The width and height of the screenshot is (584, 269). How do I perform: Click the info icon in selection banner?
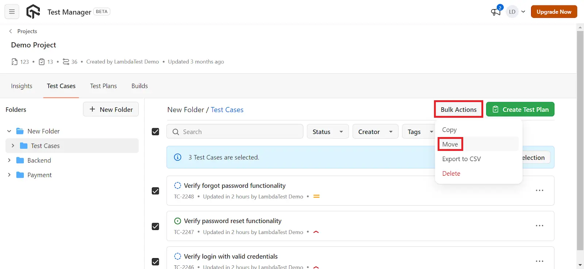[177, 157]
